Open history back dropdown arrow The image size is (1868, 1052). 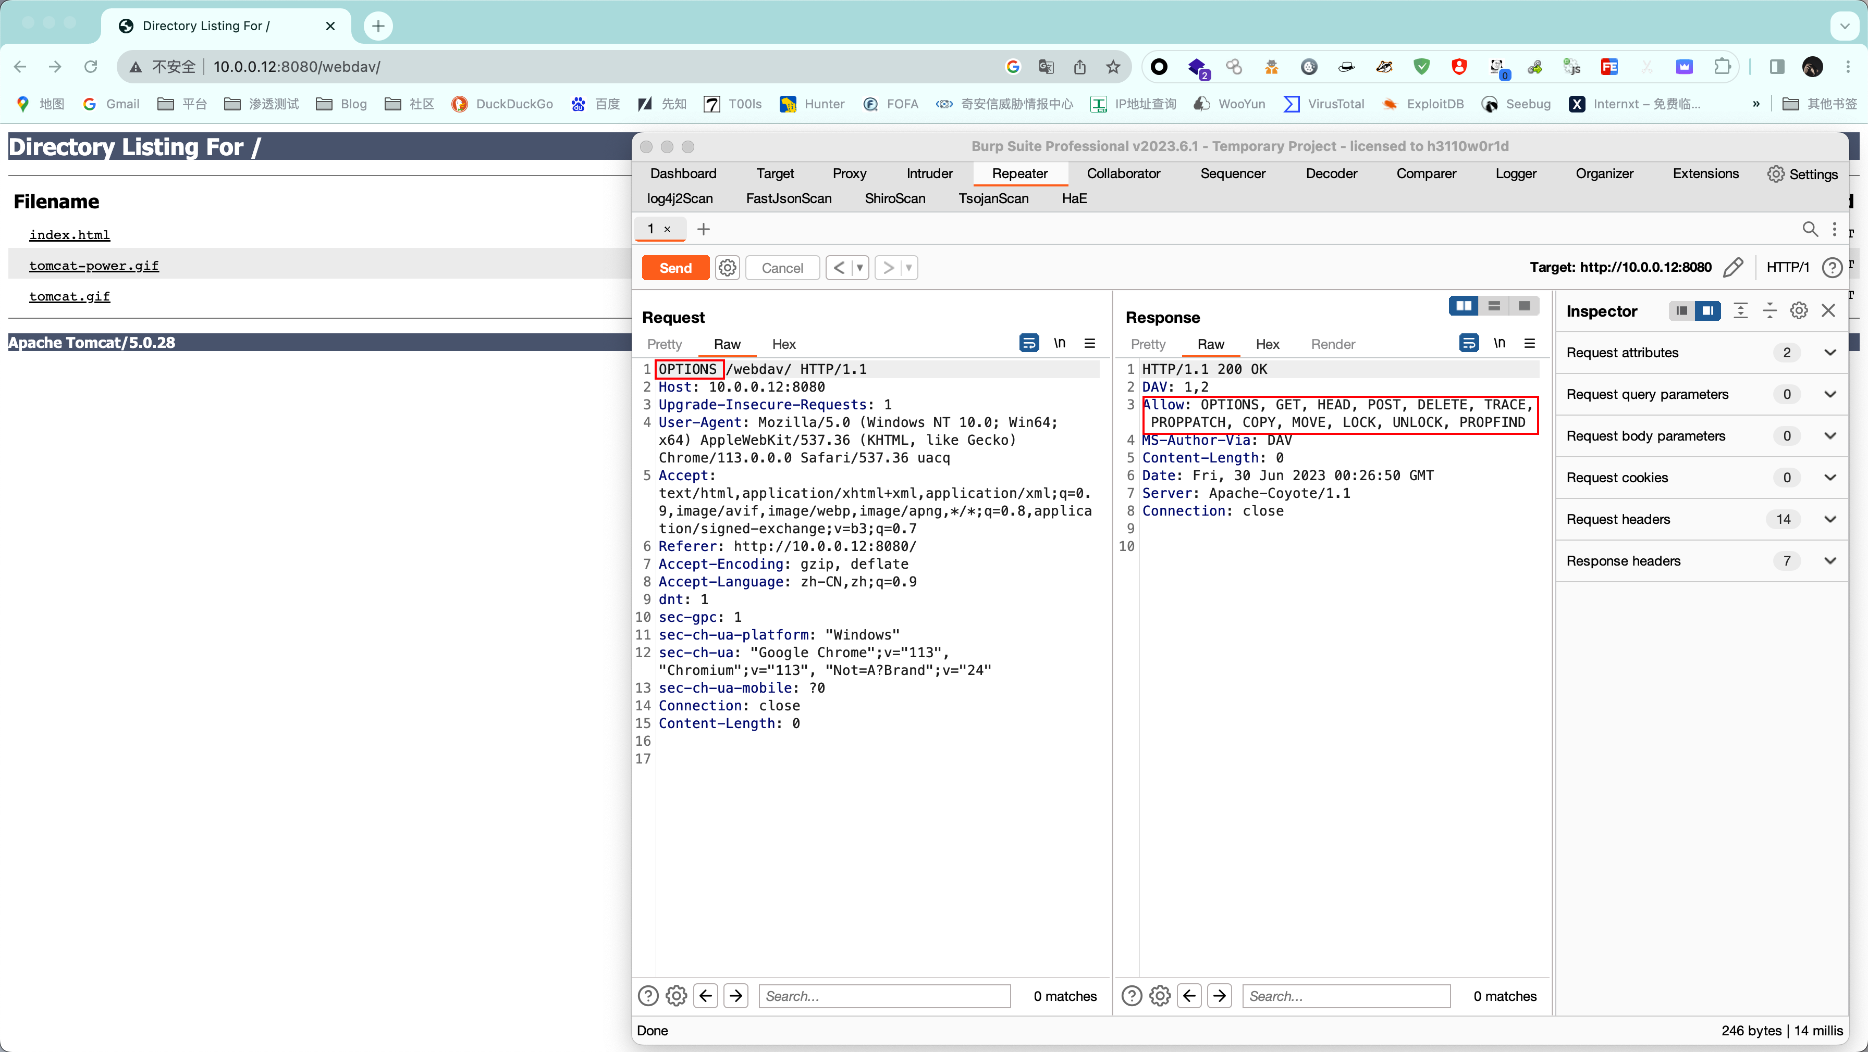click(x=860, y=268)
